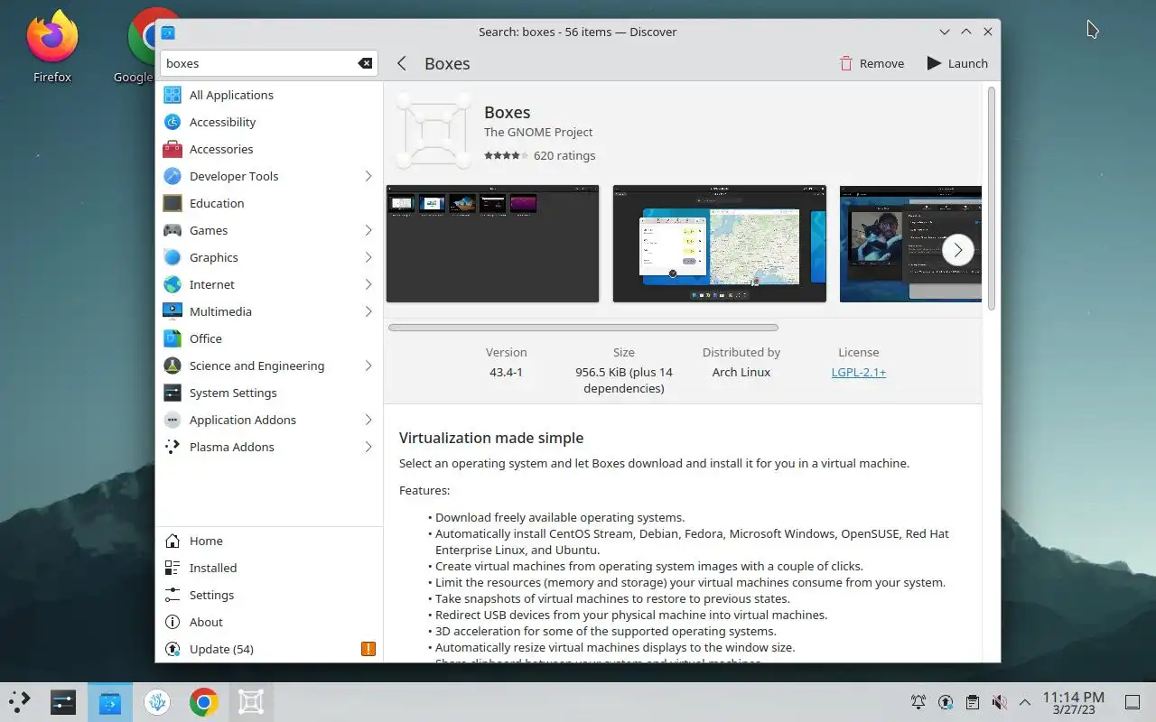This screenshot has width=1156, height=722.
Task: Open clipboard tray icon
Action: [x=972, y=702]
